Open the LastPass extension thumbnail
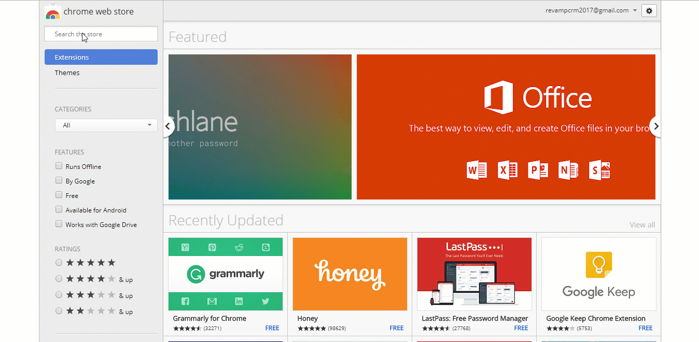Viewport: 699px width, 342px height. [x=474, y=274]
